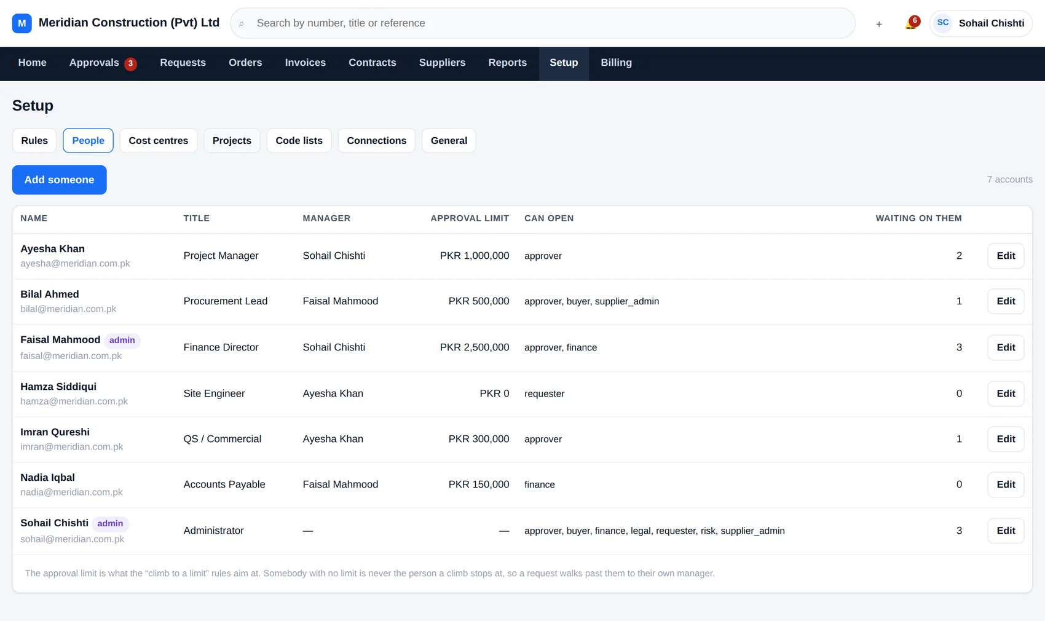Switch to the Connections tab
This screenshot has height=621, width=1045.
[377, 140]
